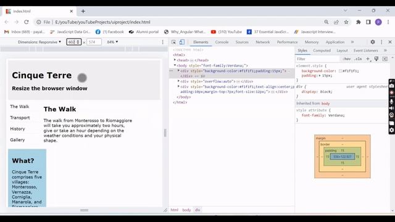This screenshot has width=395, height=222.
Task: Open DevTools customize three-dot menu
Action: click(381, 42)
